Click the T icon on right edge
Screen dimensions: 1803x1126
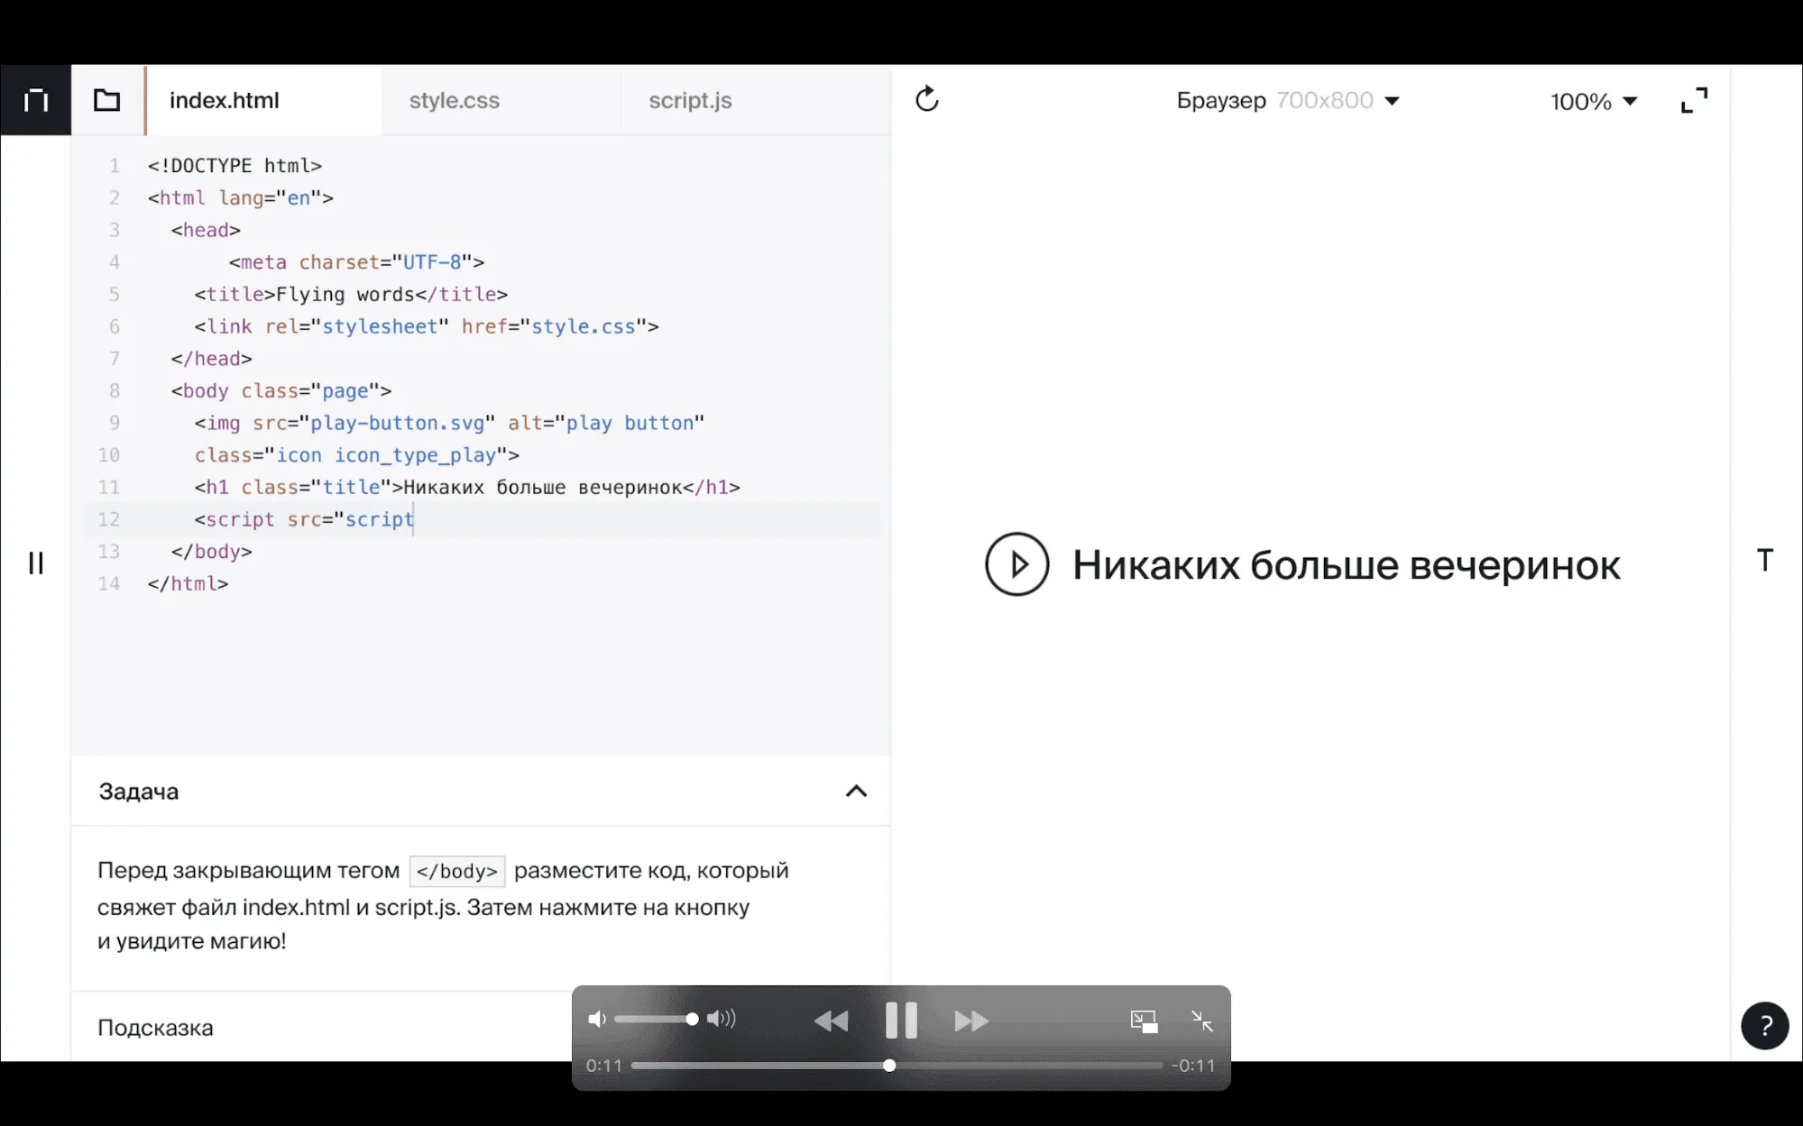tap(1765, 560)
